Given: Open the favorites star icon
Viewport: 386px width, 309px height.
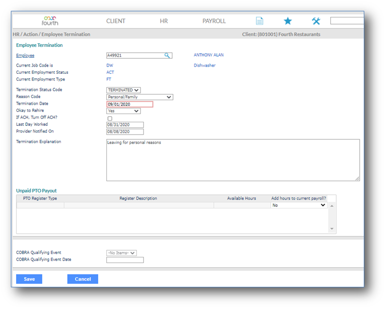Looking at the screenshot, I should tap(288, 21).
